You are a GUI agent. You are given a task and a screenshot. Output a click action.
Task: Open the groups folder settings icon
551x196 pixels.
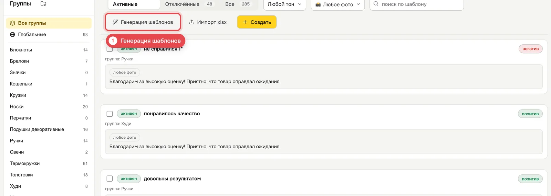pyautogui.click(x=43, y=3)
